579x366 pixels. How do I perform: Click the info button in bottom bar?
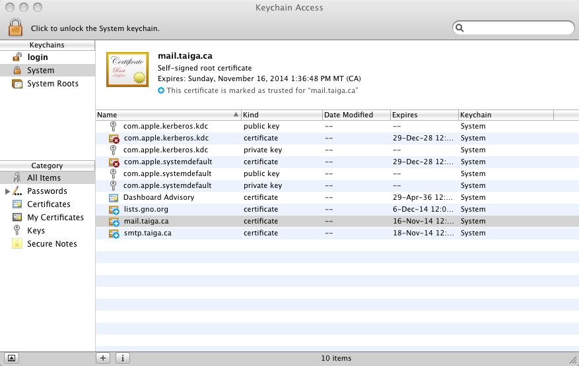(123, 358)
